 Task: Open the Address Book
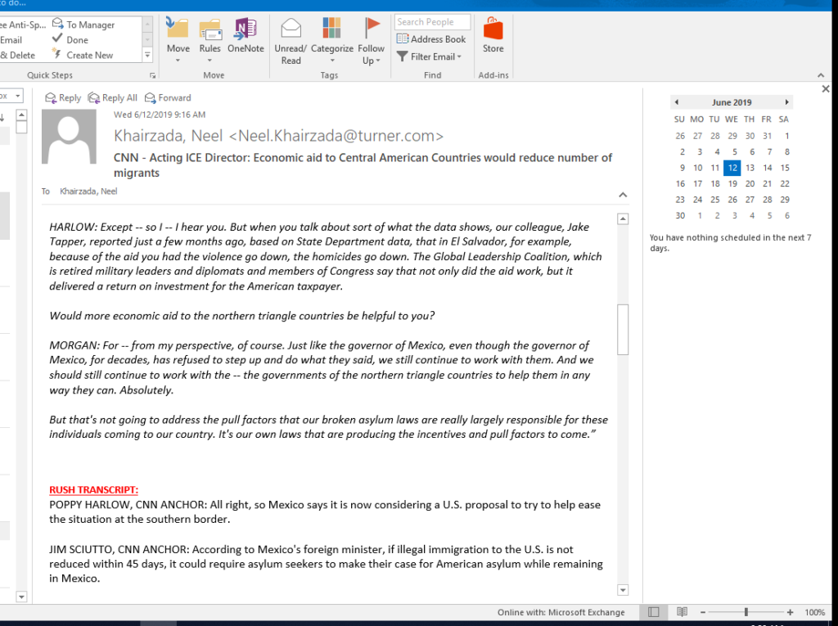click(x=430, y=39)
